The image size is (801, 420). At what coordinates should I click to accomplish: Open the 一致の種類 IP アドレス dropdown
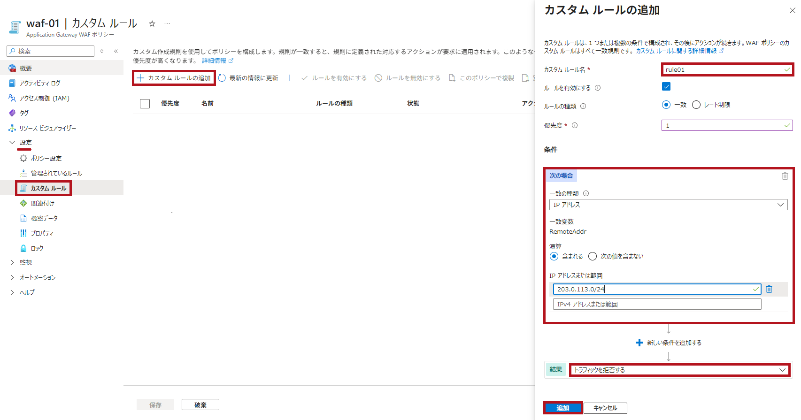point(668,205)
